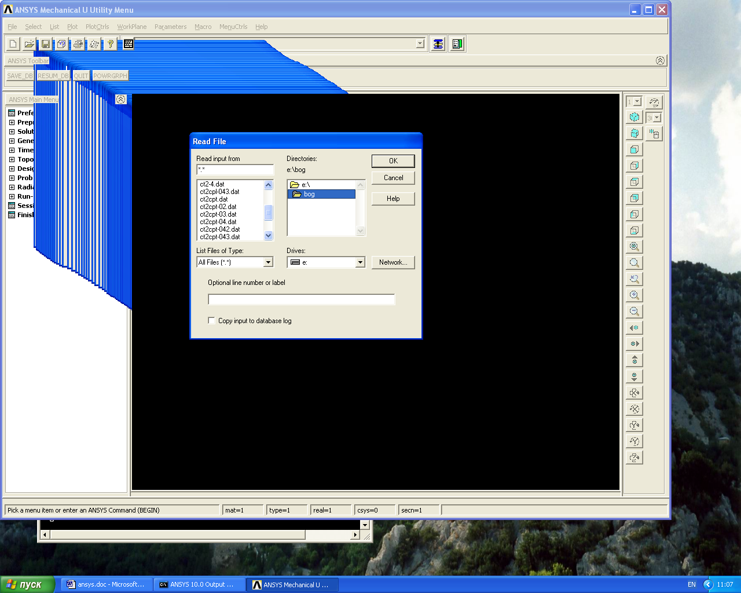The image size is (741, 593).
Task: Open the WorkPlane menu
Action: click(132, 27)
